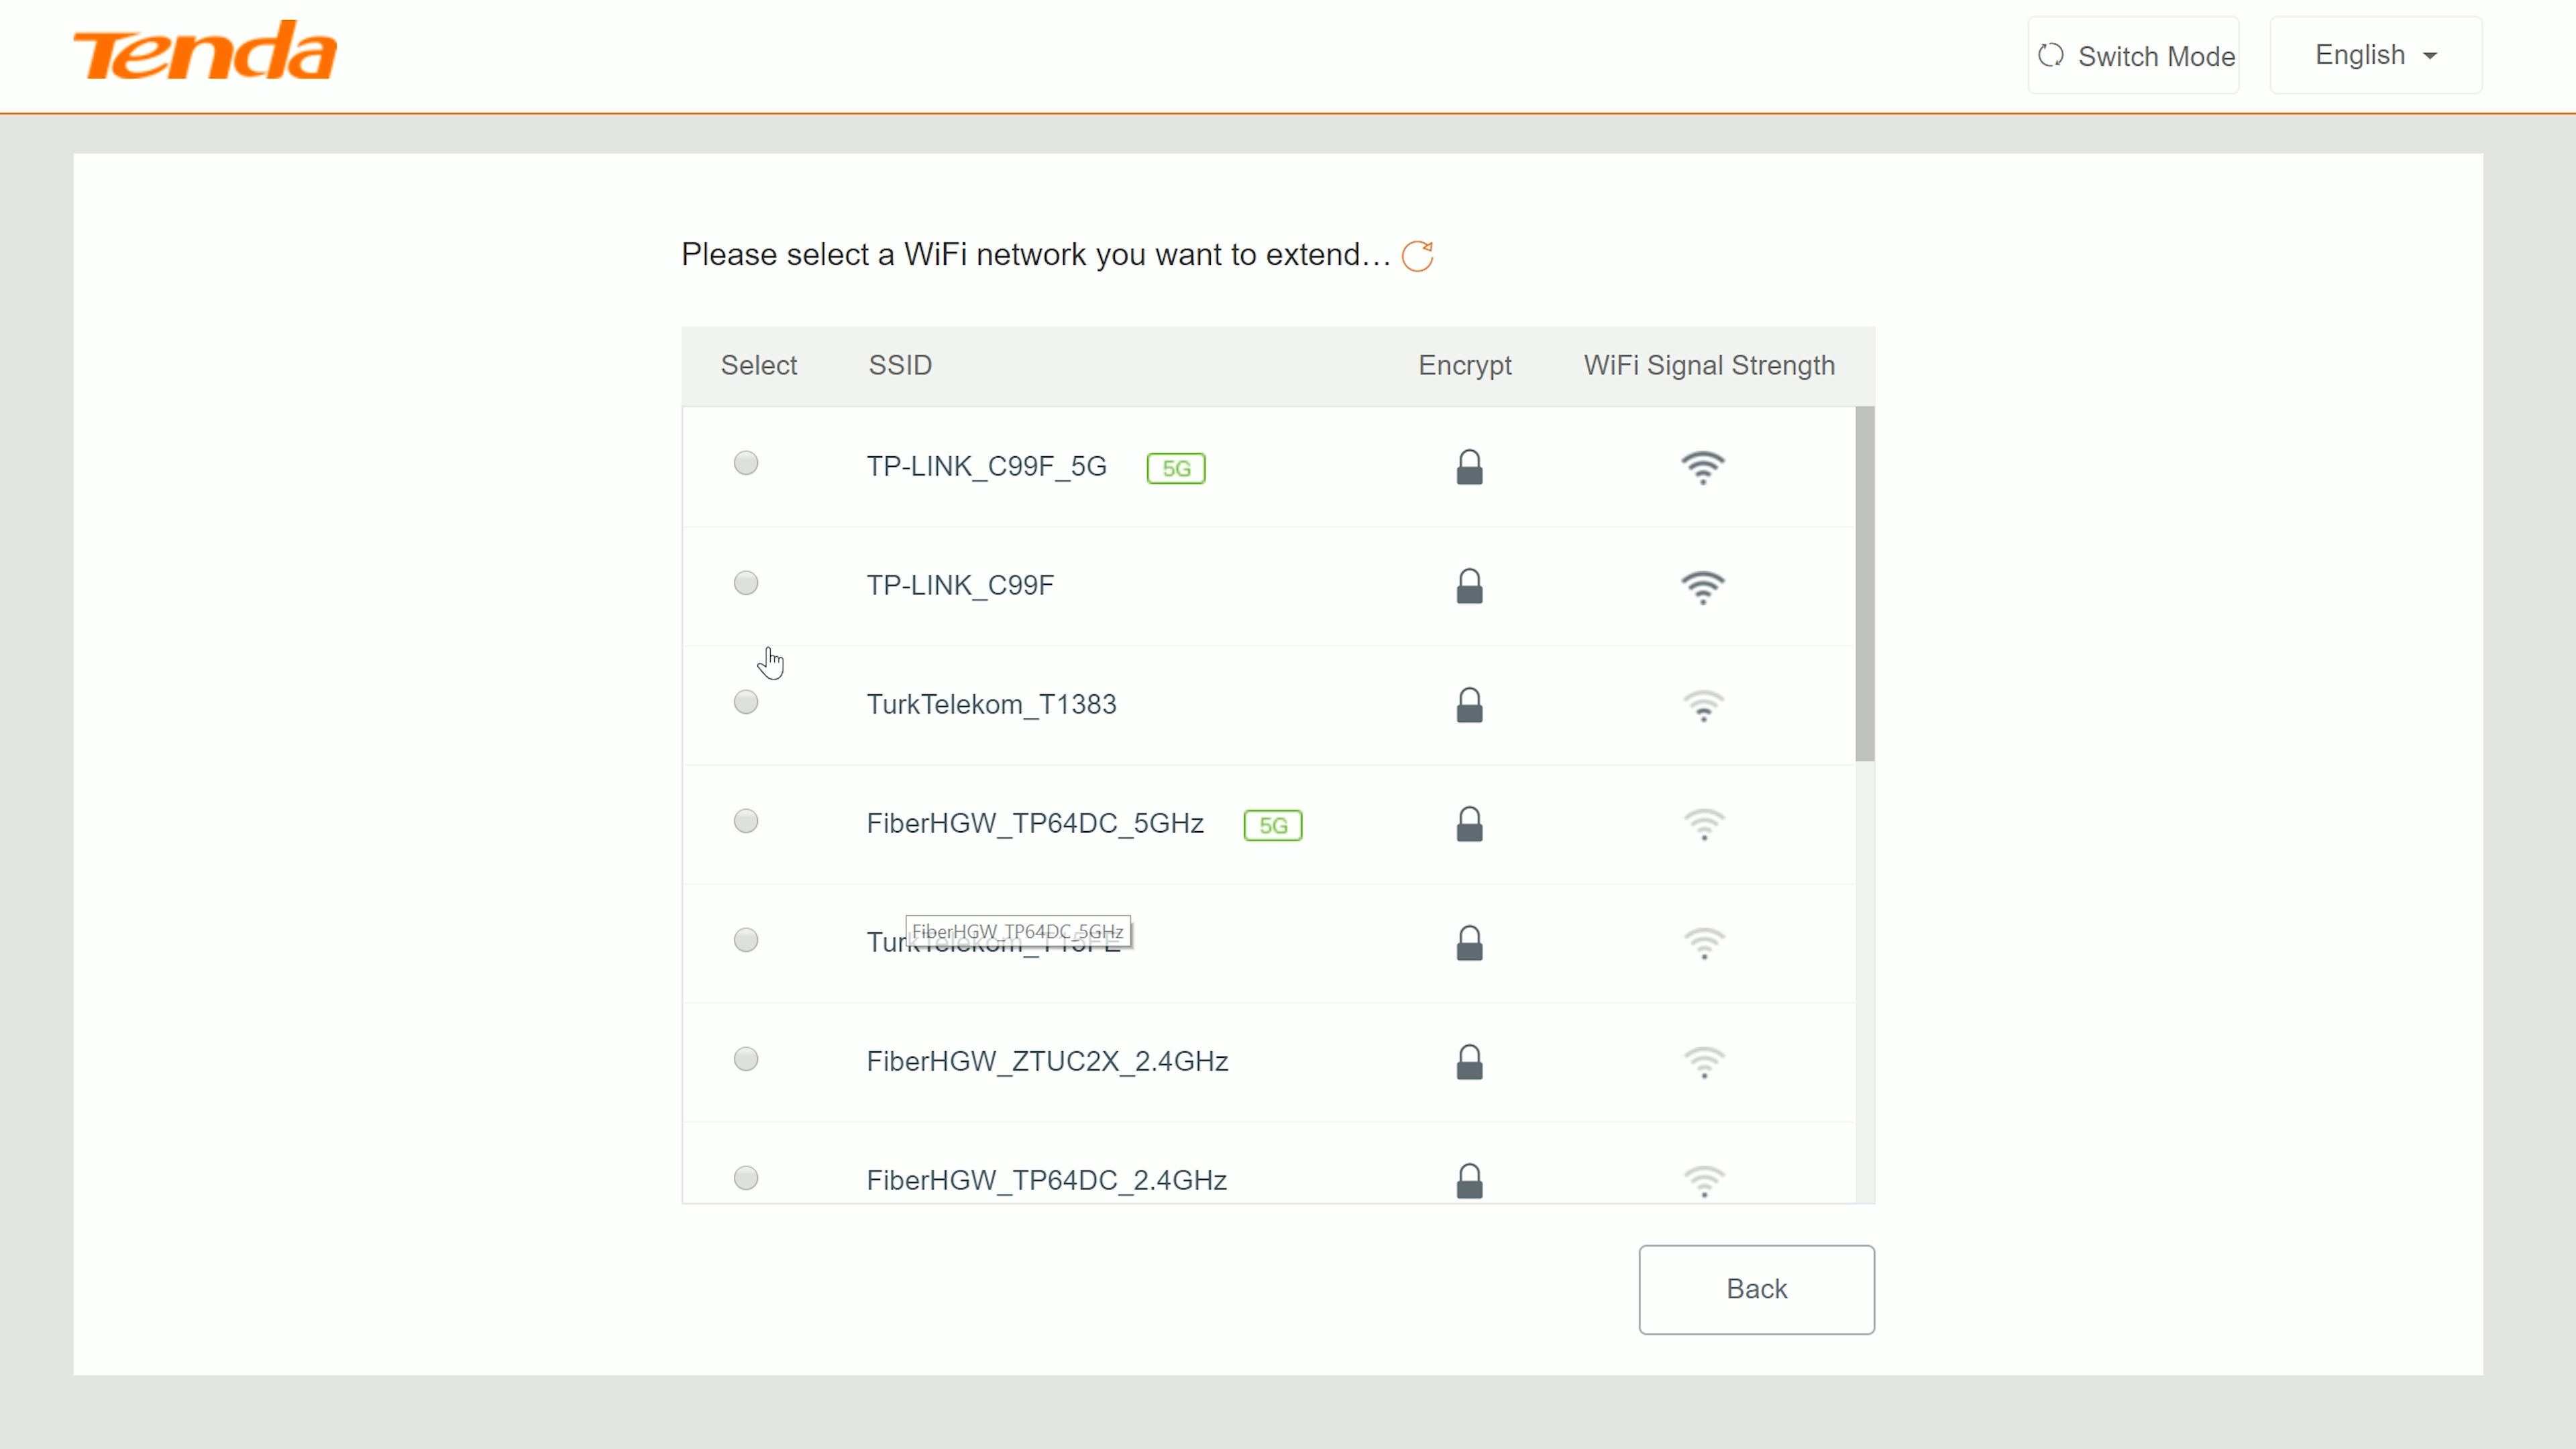Open the English language dropdown

[2375, 55]
